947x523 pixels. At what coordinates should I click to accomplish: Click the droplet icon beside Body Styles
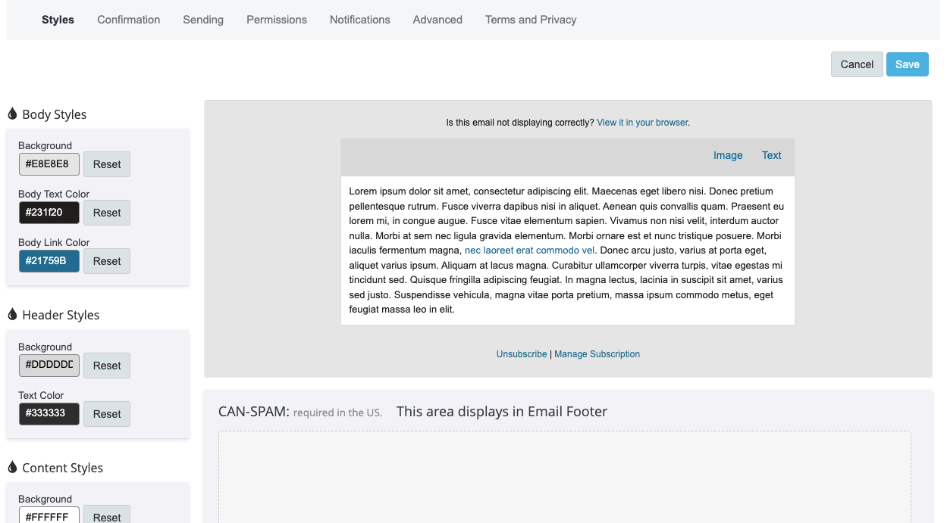click(12, 114)
